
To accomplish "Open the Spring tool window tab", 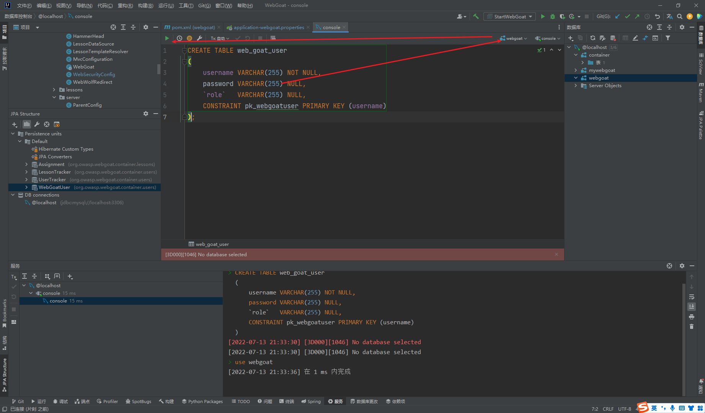I will (311, 402).
